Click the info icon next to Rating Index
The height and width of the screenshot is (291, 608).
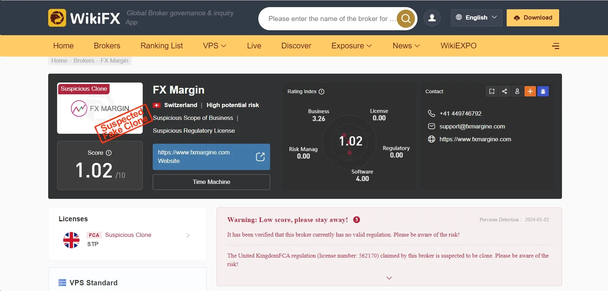click(321, 91)
